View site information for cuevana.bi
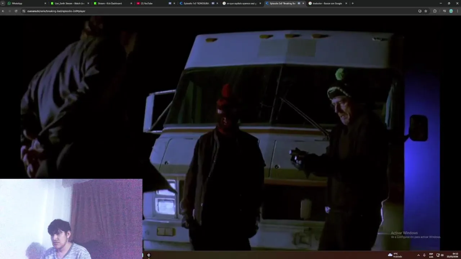This screenshot has height=259, width=461. (x=24, y=11)
